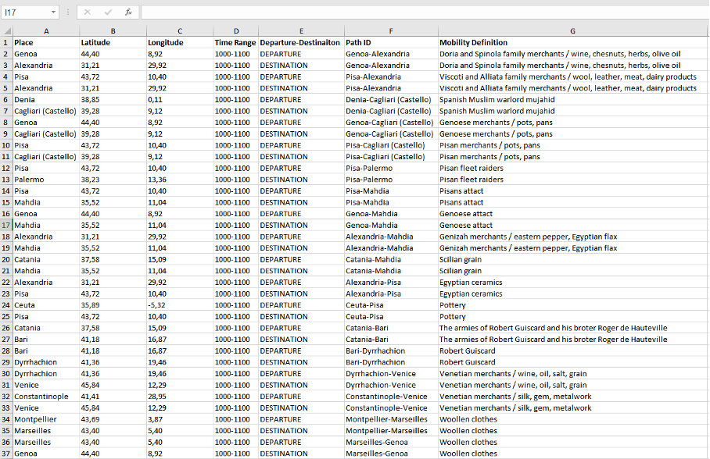The width and height of the screenshot is (710, 459).
Task: Select the Constantinople cell in column A
Action: [x=46, y=397]
